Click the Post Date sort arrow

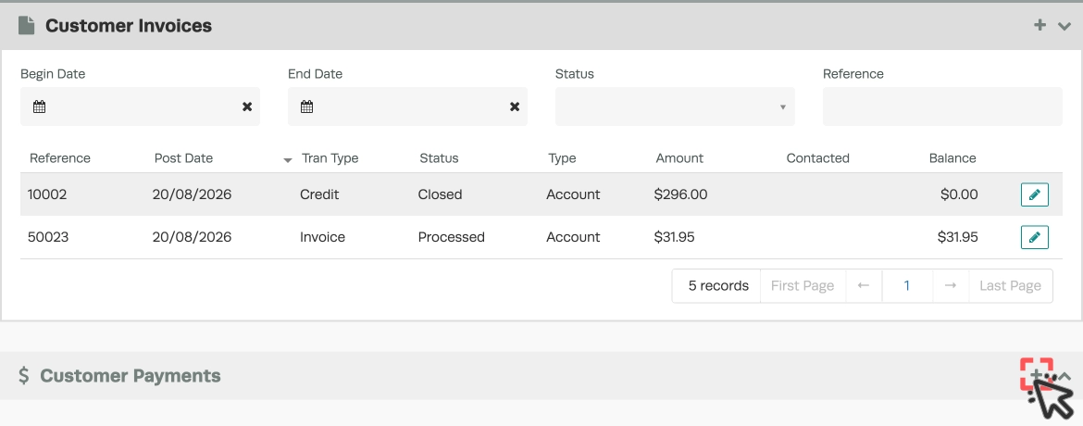(x=288, y=159)
